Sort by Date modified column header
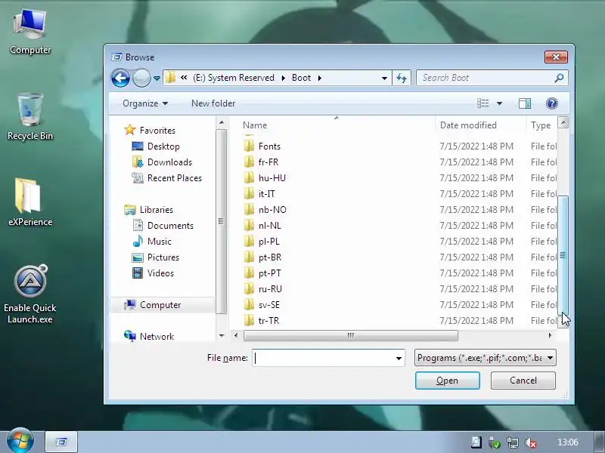The width and height of the screenshot is (605, 453). point(468,125)
